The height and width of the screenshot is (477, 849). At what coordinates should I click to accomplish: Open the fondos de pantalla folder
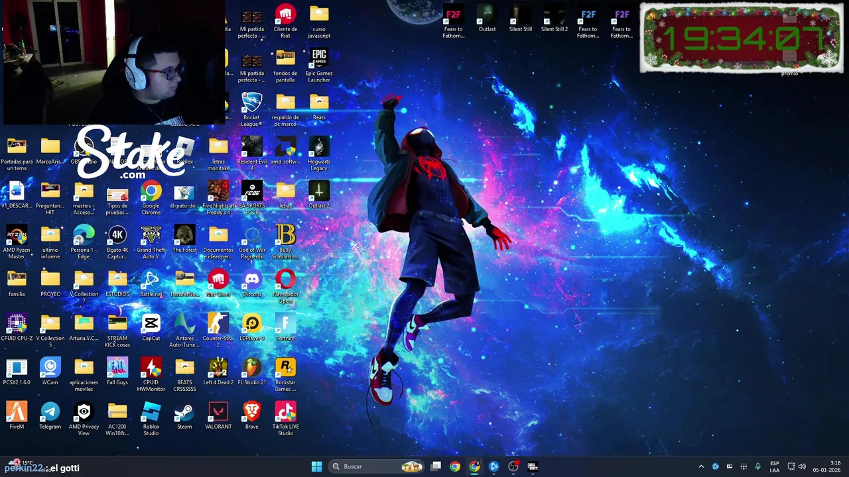(285, 58)
